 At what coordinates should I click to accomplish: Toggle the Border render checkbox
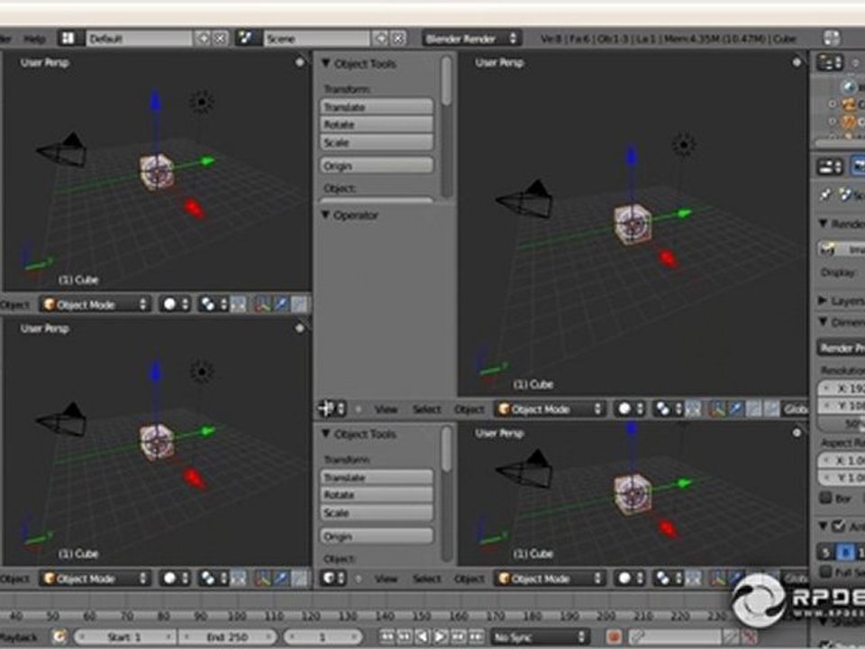[x=826, y=498]
